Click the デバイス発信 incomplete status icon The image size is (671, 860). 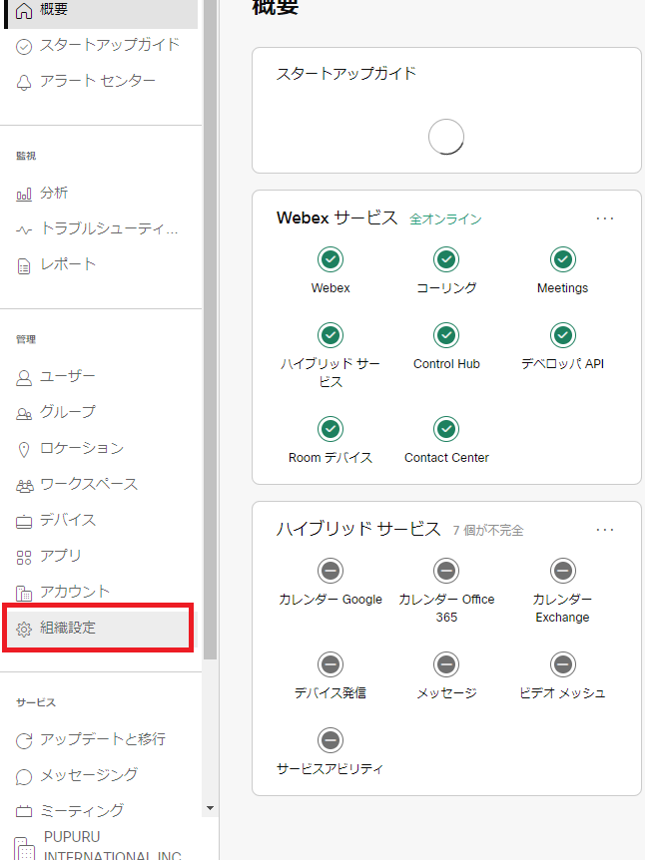[x=331, y=664]
